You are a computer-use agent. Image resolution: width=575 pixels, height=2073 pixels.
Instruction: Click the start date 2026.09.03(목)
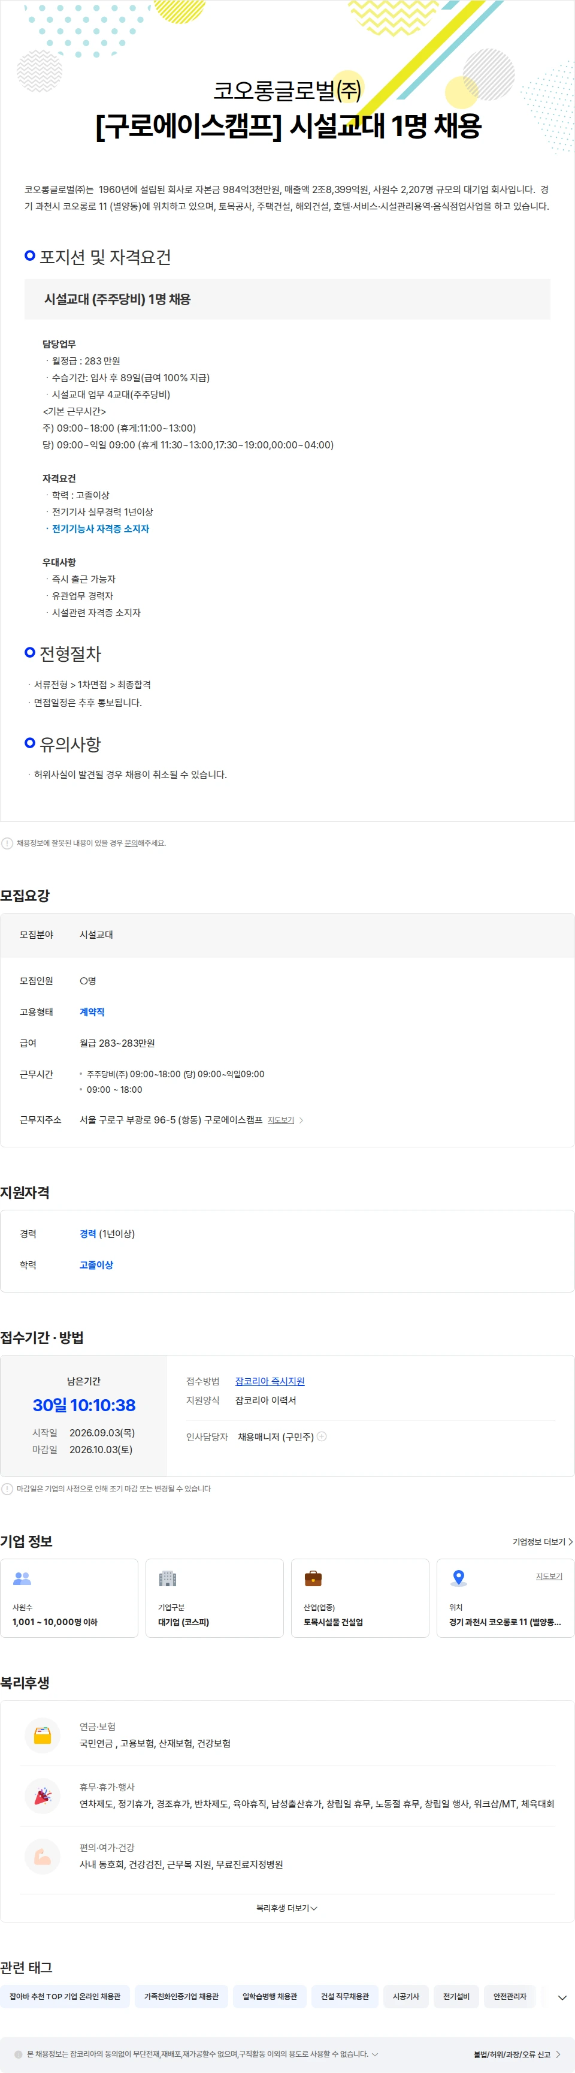coord(102,1432)
